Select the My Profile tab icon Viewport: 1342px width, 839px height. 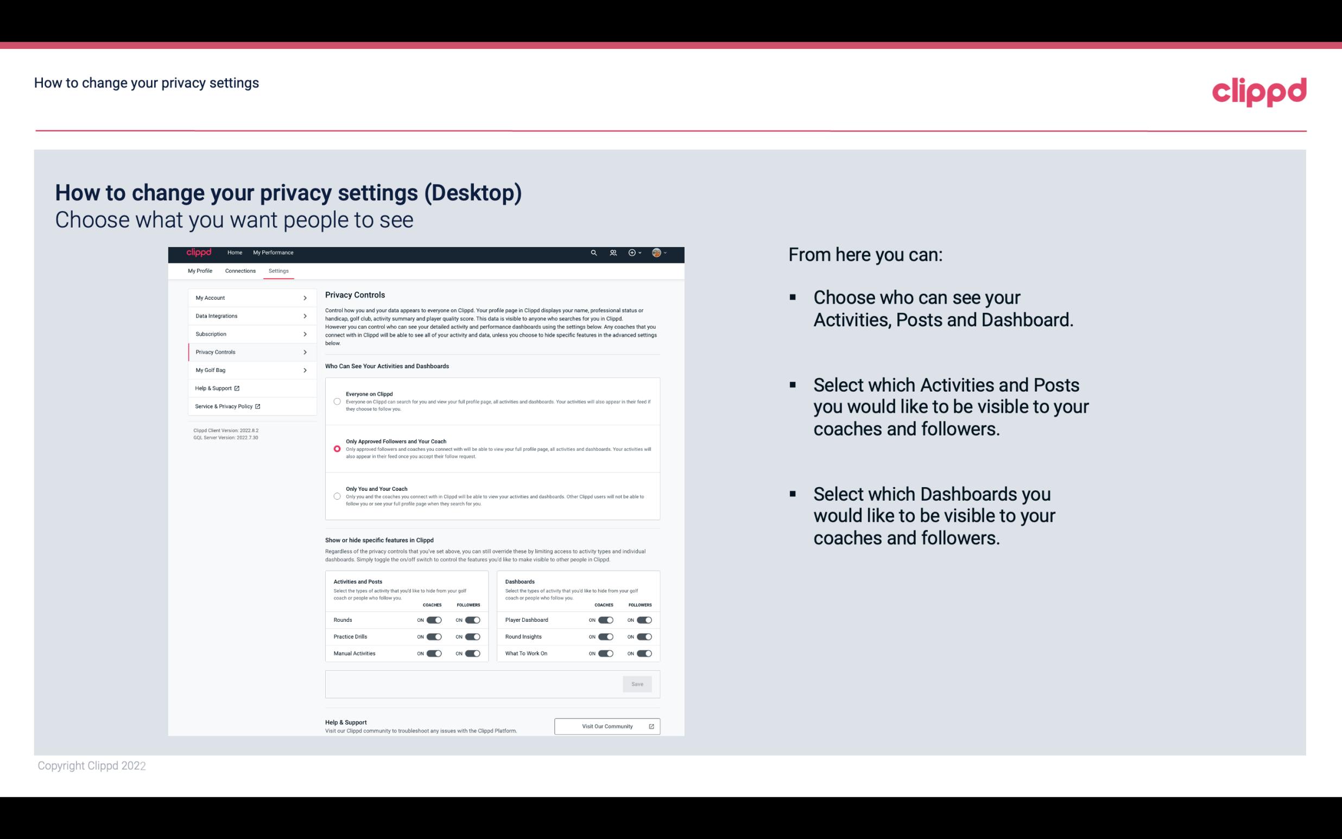click(x=199, y=270)
